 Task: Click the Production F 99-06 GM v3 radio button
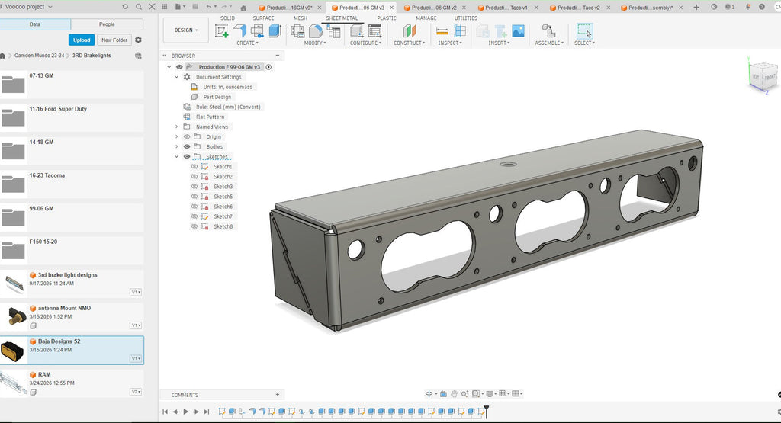268,67
